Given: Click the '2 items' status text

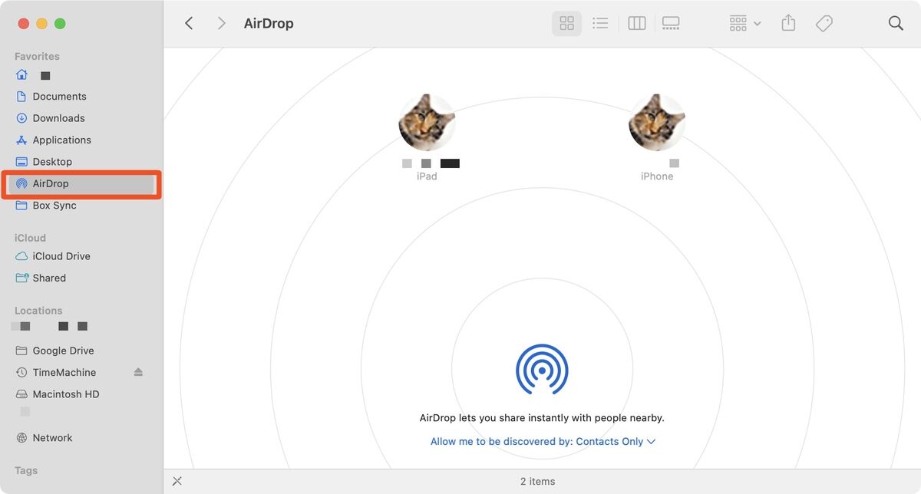Looking at the screenshot, I should (x=537, y=482).
